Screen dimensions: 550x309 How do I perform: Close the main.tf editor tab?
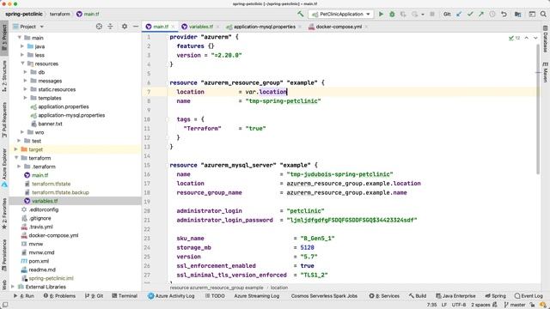click(173, 27)
